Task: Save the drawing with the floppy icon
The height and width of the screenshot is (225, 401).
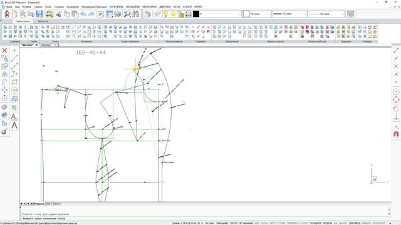Action: [39, 14]
